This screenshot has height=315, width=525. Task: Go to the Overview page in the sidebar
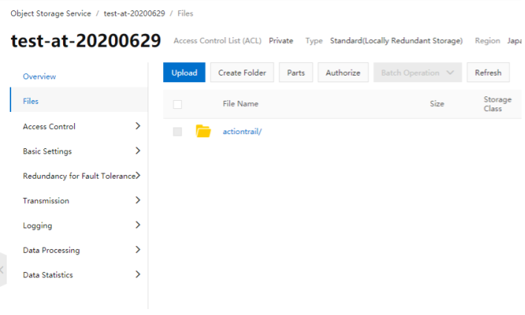click(x=39, y=76)
